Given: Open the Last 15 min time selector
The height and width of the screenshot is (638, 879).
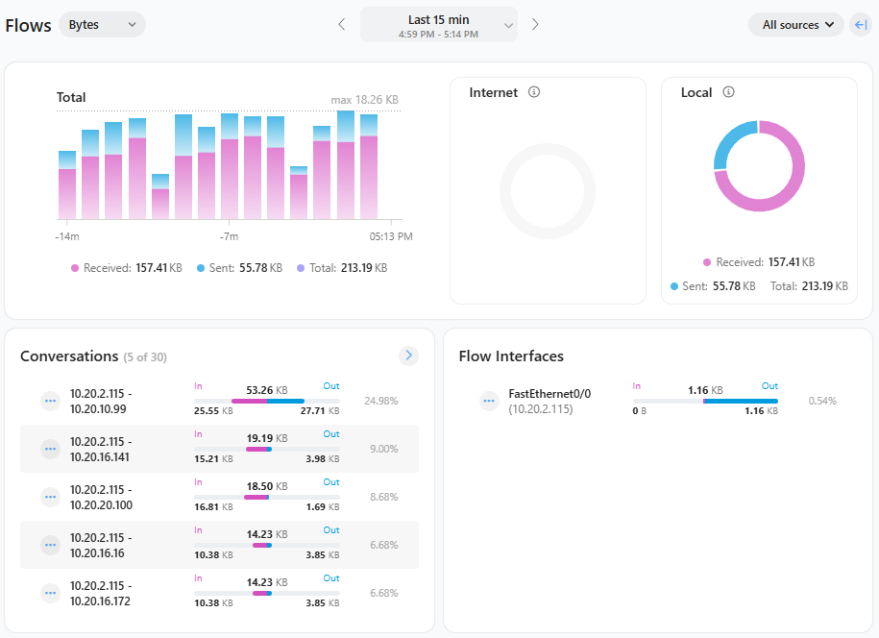Looking at the screenshot, I should [438, 25].
